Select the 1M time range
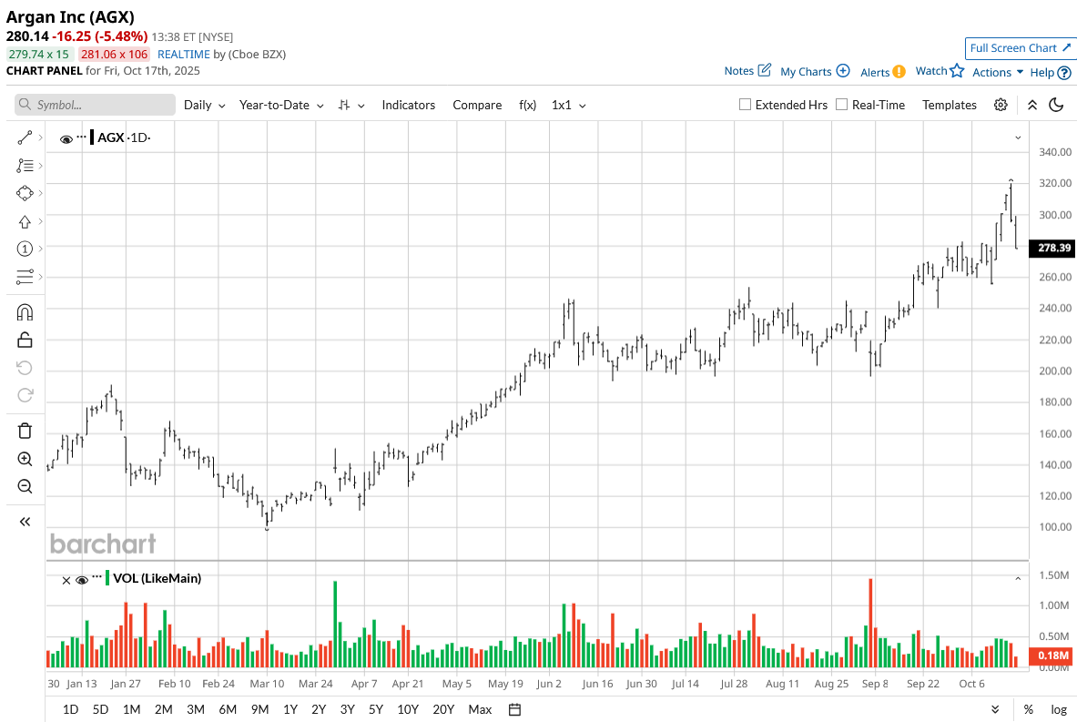This screenshot has height=722, width=1077. [131, 709]
